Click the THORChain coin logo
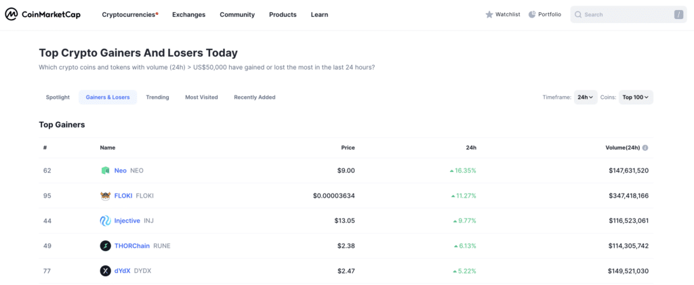The height and width of the screenshot is (285, 694). (105, 246)
